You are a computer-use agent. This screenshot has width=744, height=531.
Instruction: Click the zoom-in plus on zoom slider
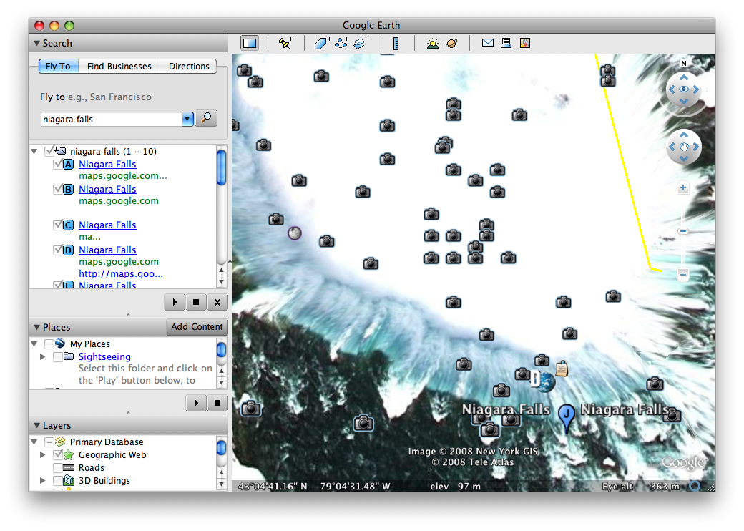point(683,188)
